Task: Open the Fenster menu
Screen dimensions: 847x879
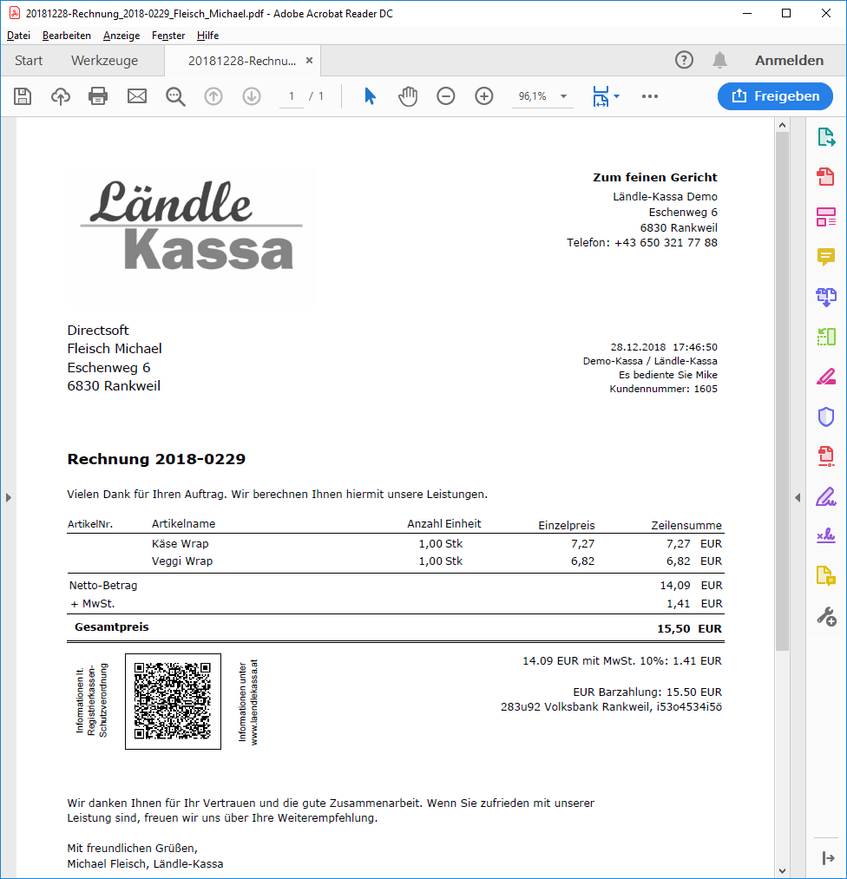Action: (168, 36)
